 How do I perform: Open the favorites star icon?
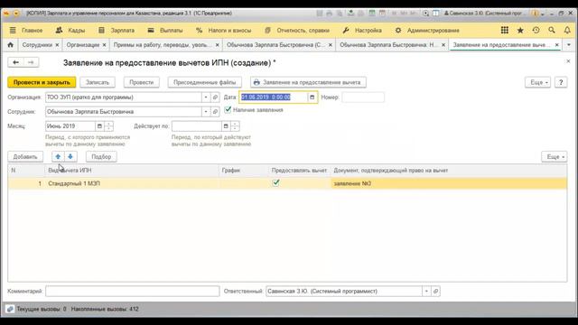[x=520, y=30]
